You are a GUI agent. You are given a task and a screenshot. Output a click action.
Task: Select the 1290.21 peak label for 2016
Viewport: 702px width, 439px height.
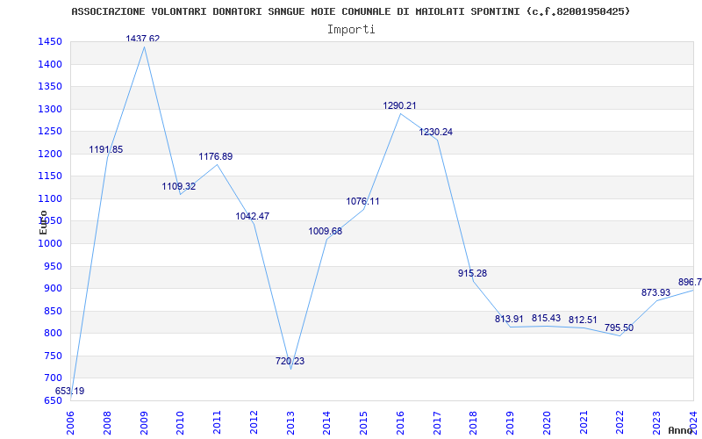point(399,105)
